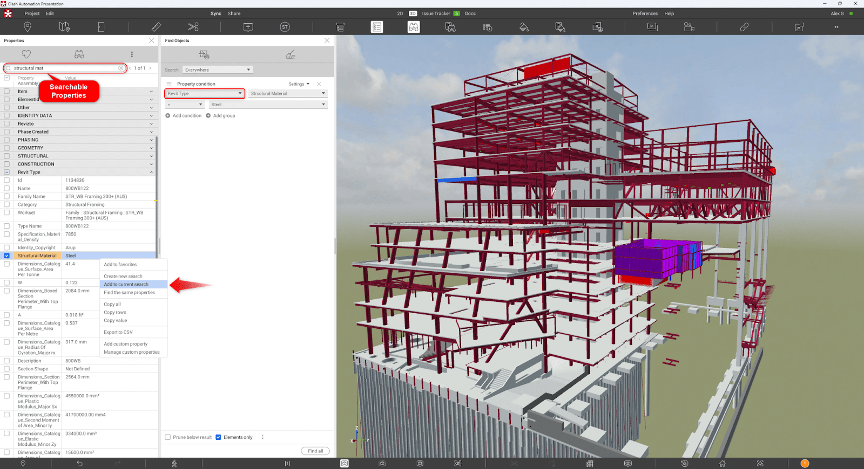Click into the properties search field
Viewport: 864px width, 469px height.
(65, 68)
